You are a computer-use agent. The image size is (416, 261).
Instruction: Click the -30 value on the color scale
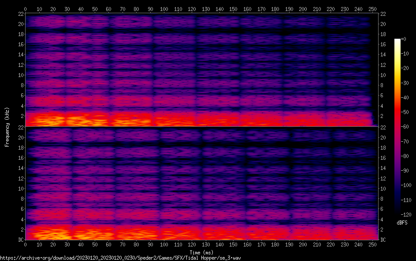point(407,83)
